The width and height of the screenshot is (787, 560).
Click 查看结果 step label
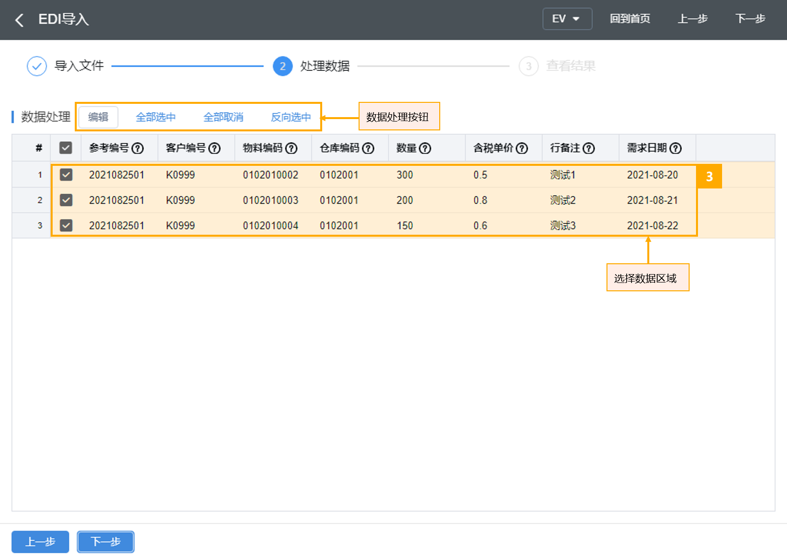point(571,66)
